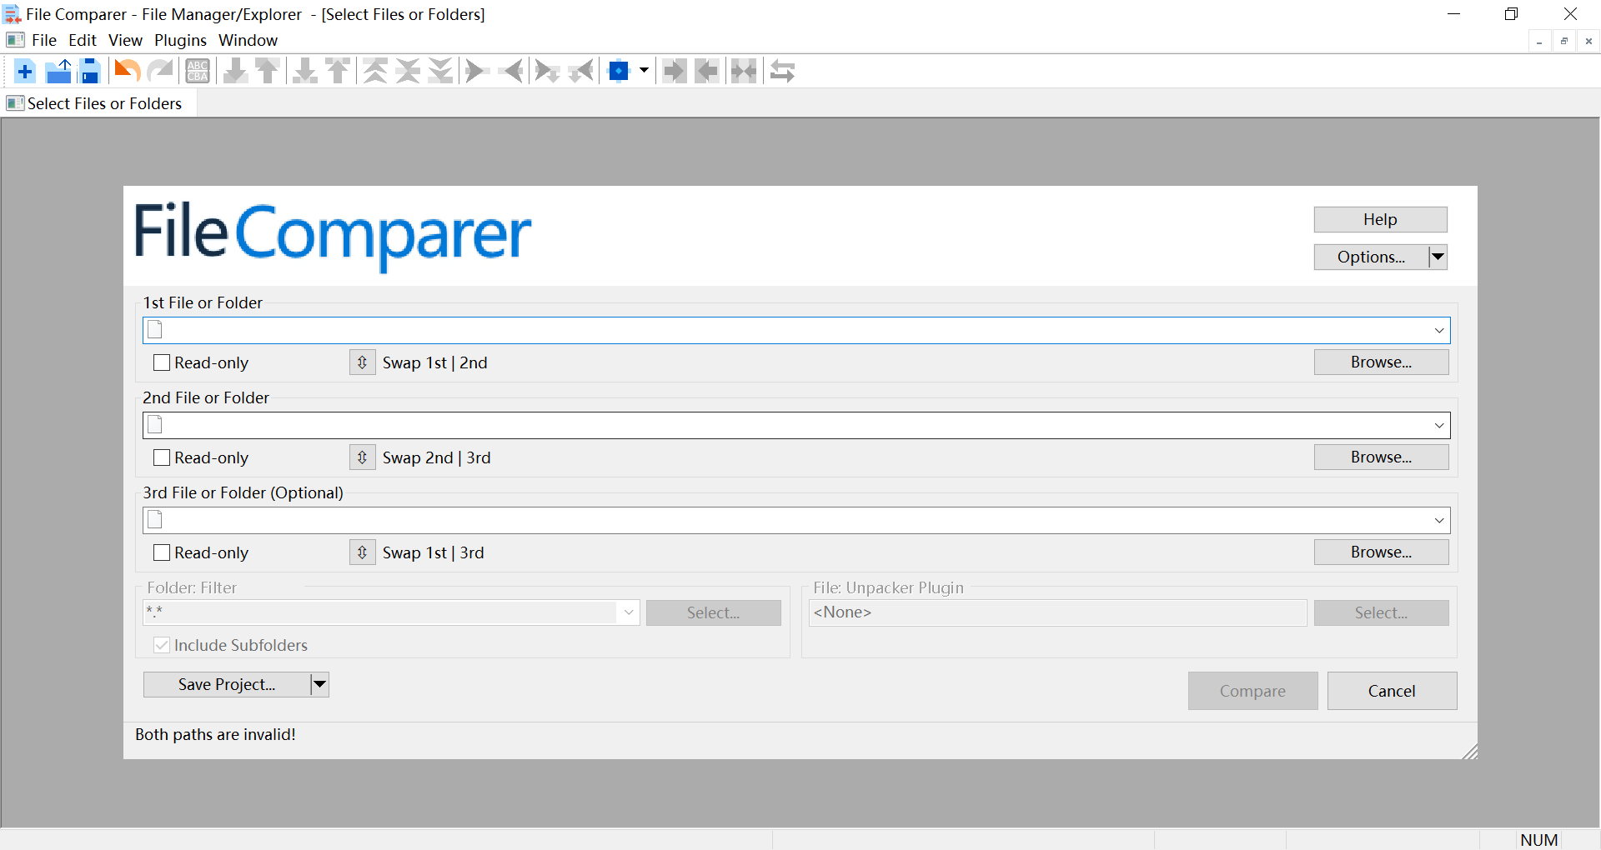Click the gray Redo arrow icon
The height and width of the screenshot is (850, 1601).
point(160,72)
